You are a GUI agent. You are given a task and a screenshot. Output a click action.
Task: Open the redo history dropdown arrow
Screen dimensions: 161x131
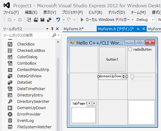[74, 20]
